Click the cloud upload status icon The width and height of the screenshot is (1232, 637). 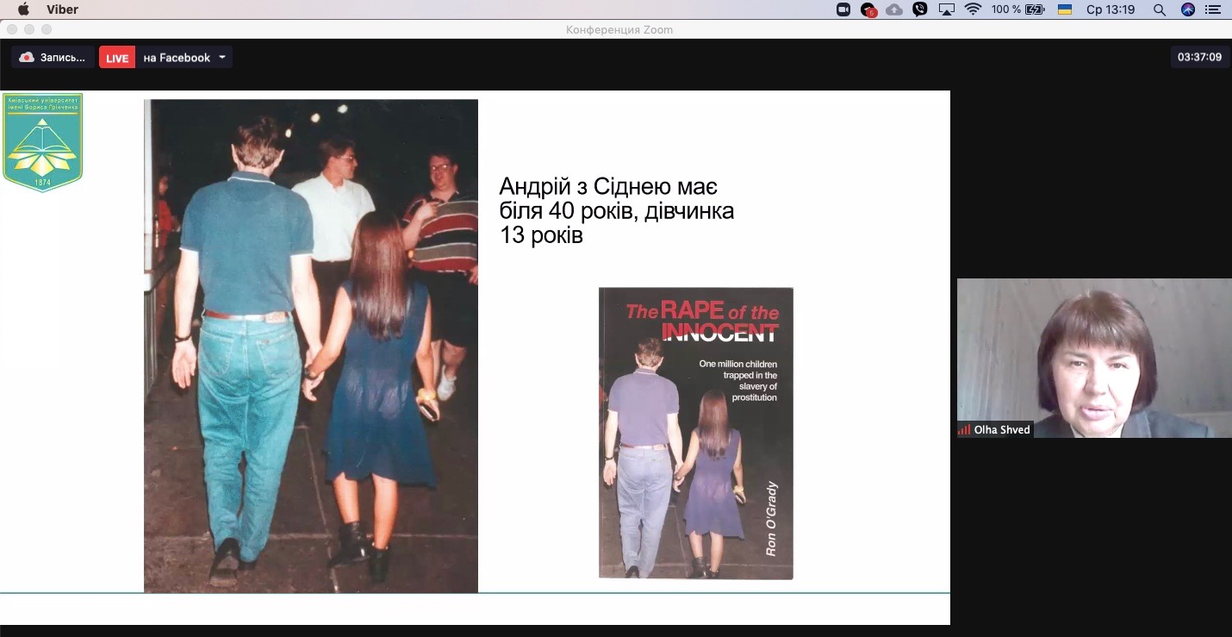tap(894, 9)
